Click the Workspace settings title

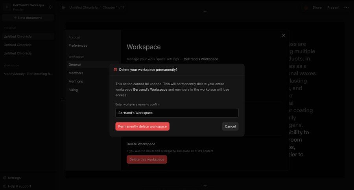click(x=144, y=47)
